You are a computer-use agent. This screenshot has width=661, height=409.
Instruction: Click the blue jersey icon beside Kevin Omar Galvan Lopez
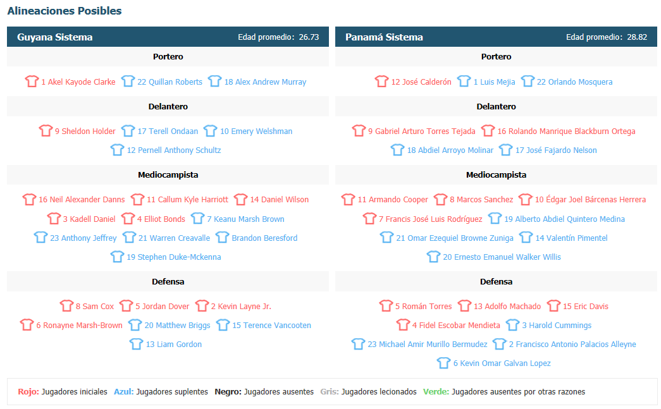[x=444, y=363]
